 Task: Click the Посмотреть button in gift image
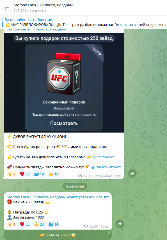[x=64, y=123]
